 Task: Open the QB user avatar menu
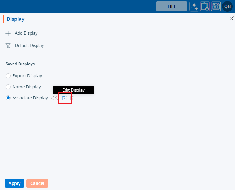[x=227, y=6]
